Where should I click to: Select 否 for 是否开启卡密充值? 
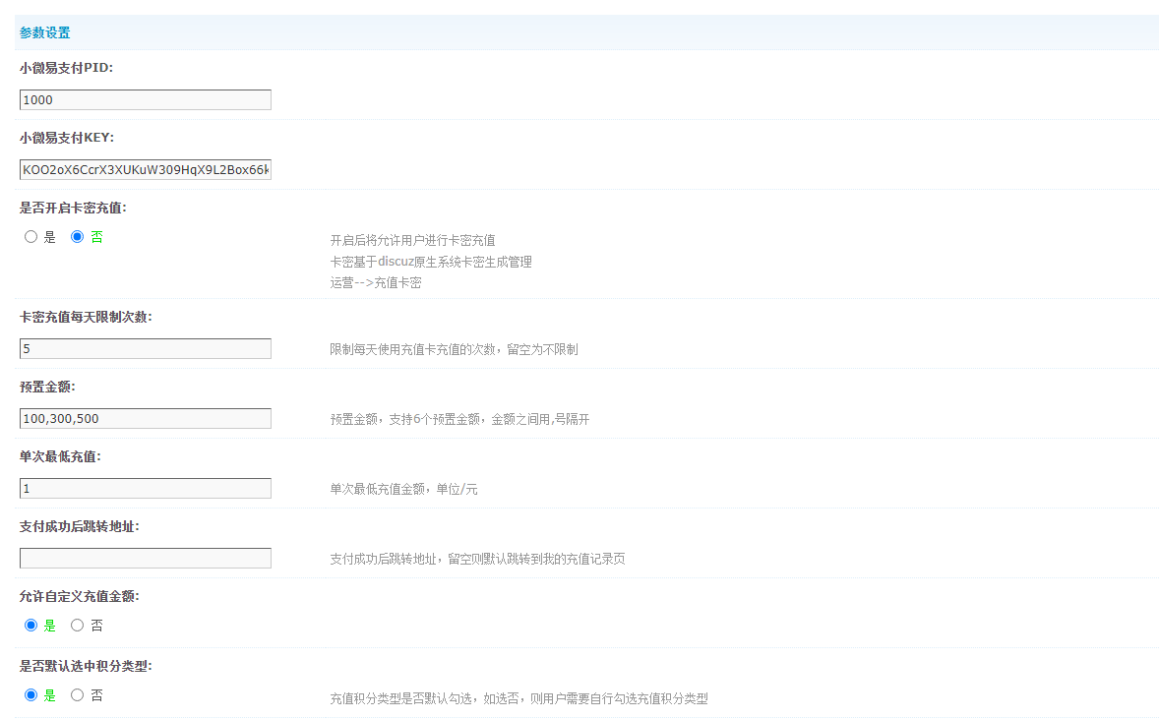(78, 237)
